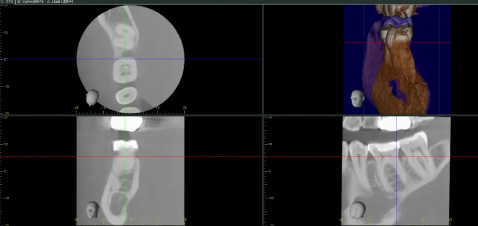Click the head orientation icon in sagittal view
478x226 pixels.
[x=357, y=210]
